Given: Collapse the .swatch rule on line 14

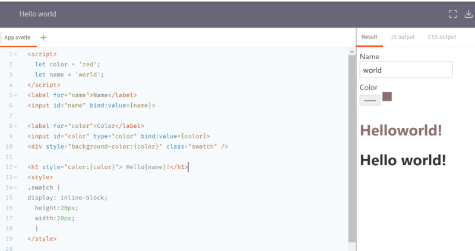Looking at the screenshot, I should 15,188.
